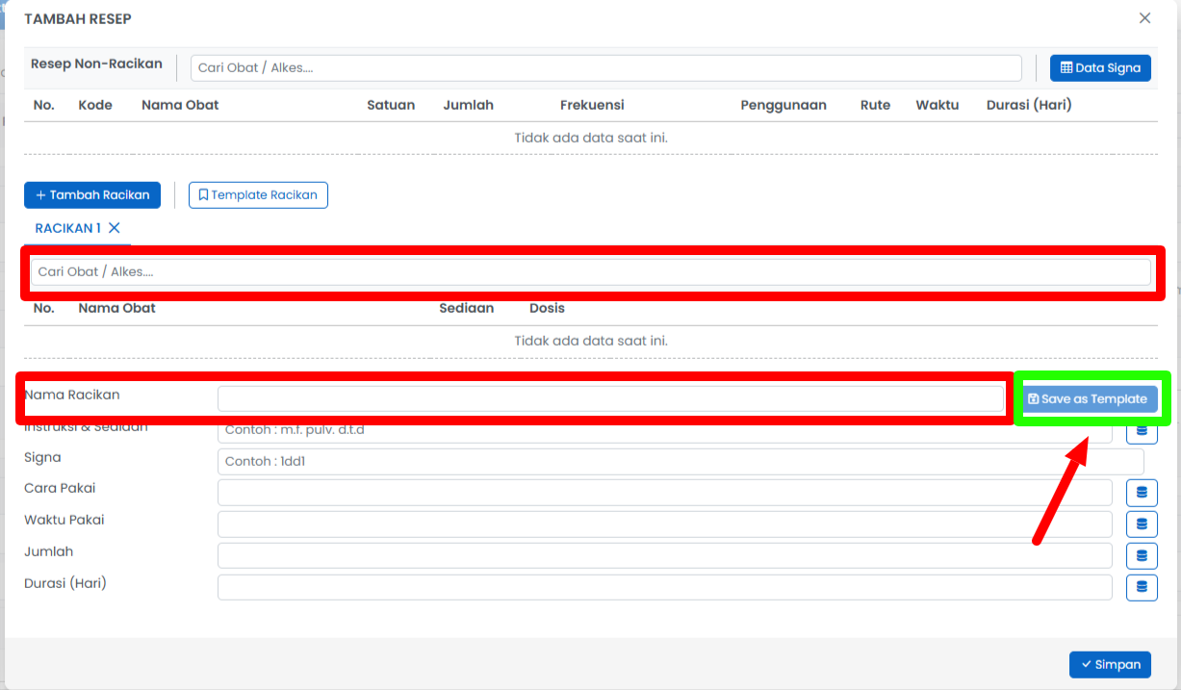Open the Template Racikan list
The width and height of the screenshot is (1181, 690).
coord(258,195)
